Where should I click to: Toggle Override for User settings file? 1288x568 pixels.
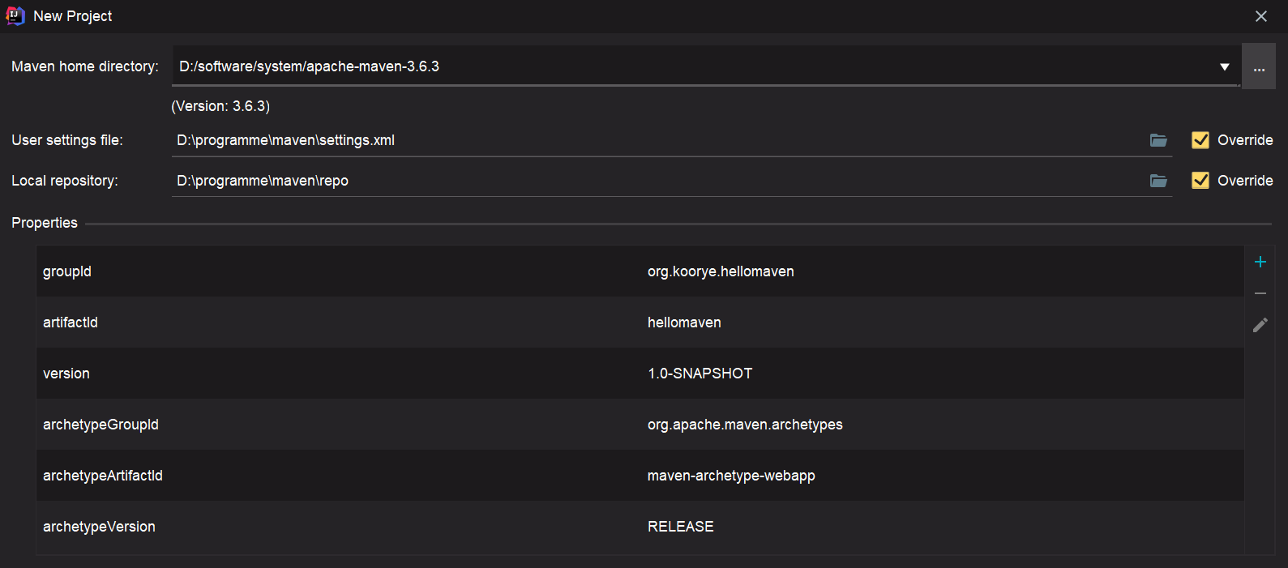point(1200,140)
